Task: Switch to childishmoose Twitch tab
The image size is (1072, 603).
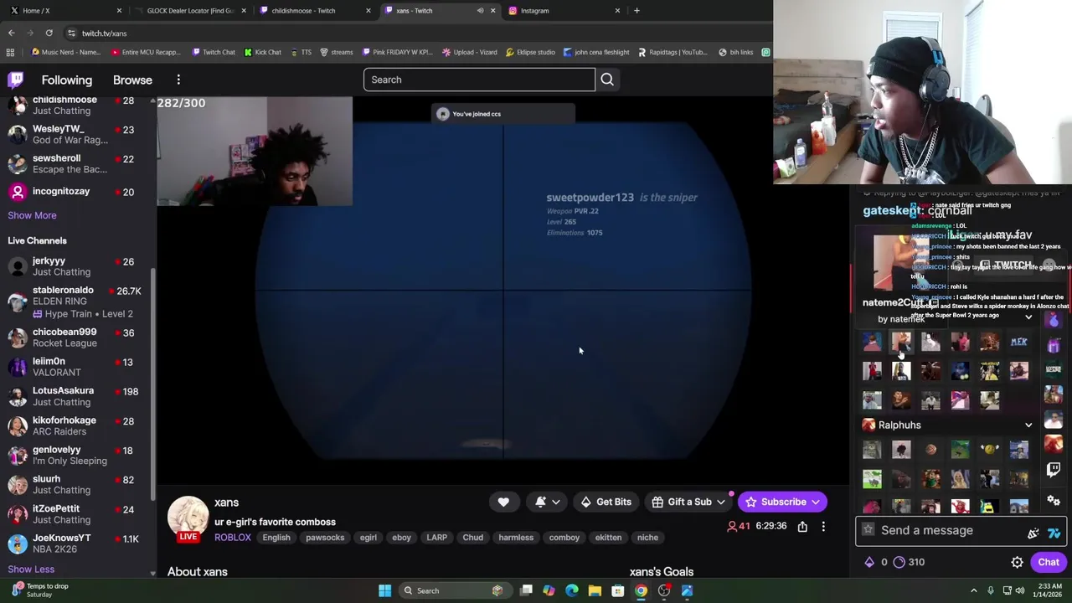Action: tap(316, 11)
